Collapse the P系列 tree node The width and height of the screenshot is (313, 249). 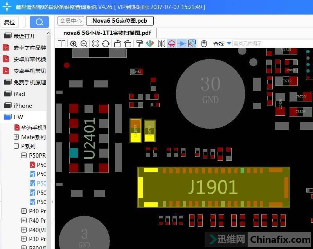pyautogui.click(x=16, y=146)
